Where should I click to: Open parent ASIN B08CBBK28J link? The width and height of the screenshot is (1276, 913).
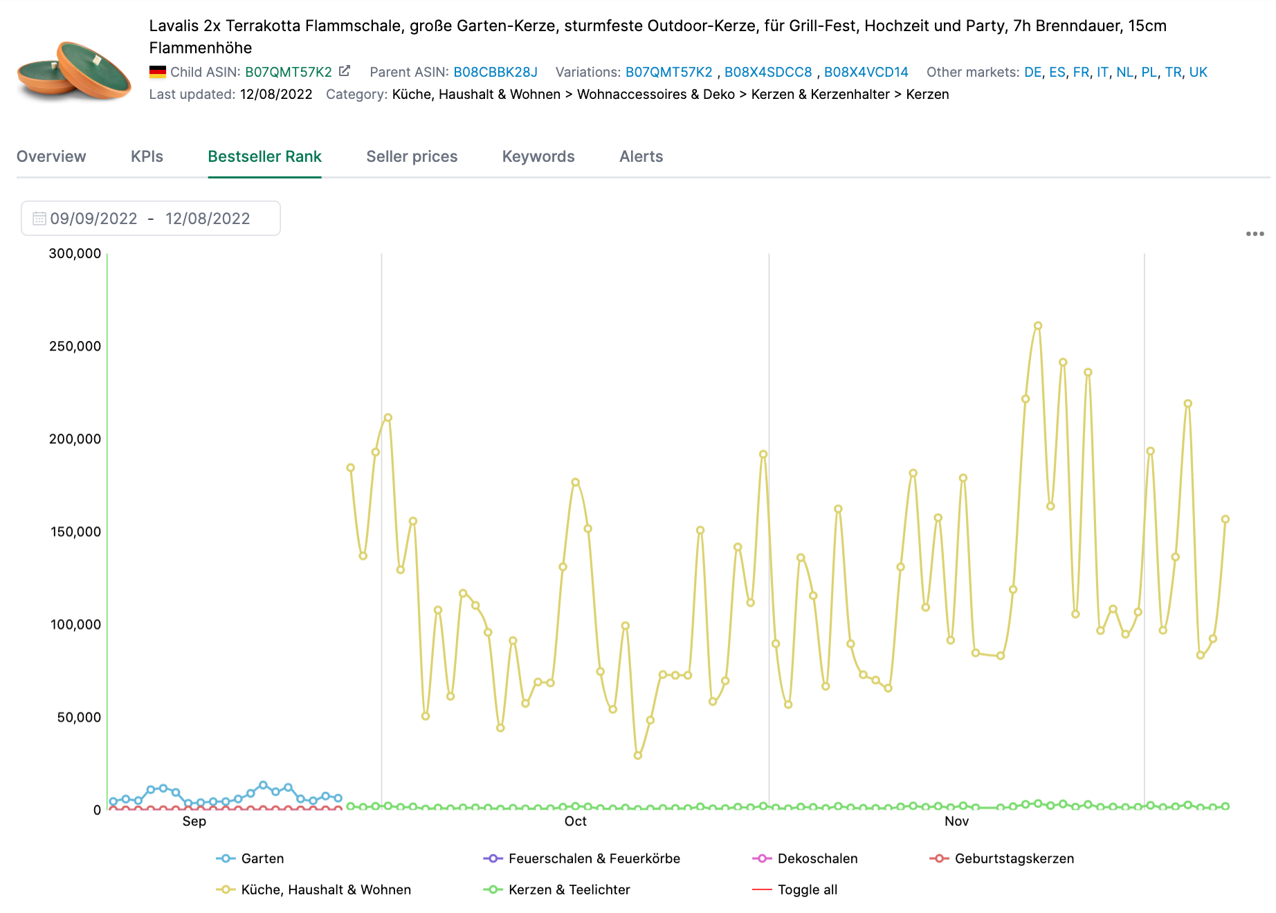click(x=495, y=71)
